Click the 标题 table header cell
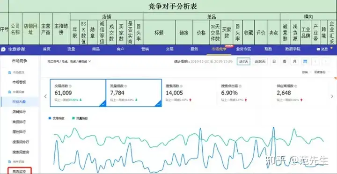Viewport: 337px width, 174px height. coord(159,33)
